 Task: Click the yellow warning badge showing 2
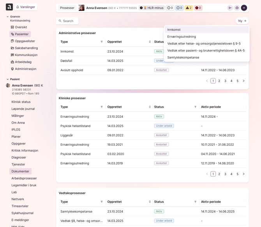coord(189,8)
